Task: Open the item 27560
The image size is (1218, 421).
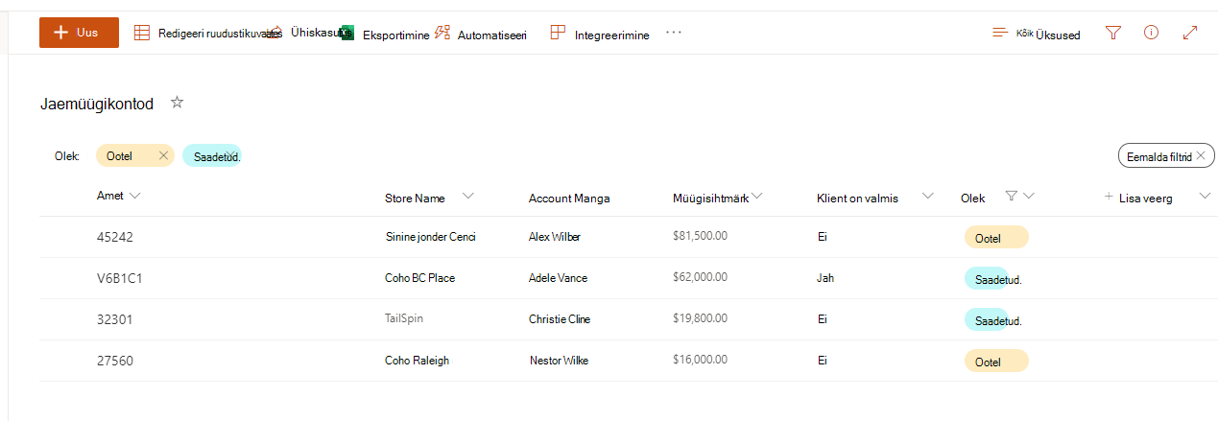Action: pos(115,361)
